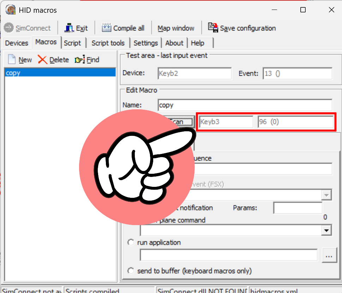Go to the Devices tab
This screenshot has width=342, height=293.
click(17, 43)
